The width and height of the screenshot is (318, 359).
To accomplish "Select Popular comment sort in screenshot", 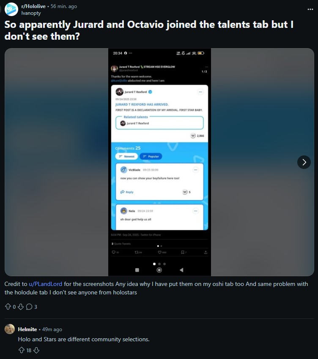I will 151,156.
